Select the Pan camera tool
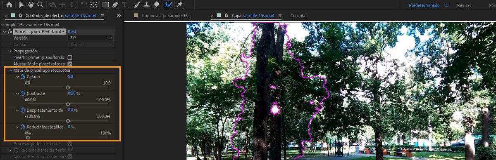This screenshot has width=496, height=160. pyautogui.click(x=62, y=5)
